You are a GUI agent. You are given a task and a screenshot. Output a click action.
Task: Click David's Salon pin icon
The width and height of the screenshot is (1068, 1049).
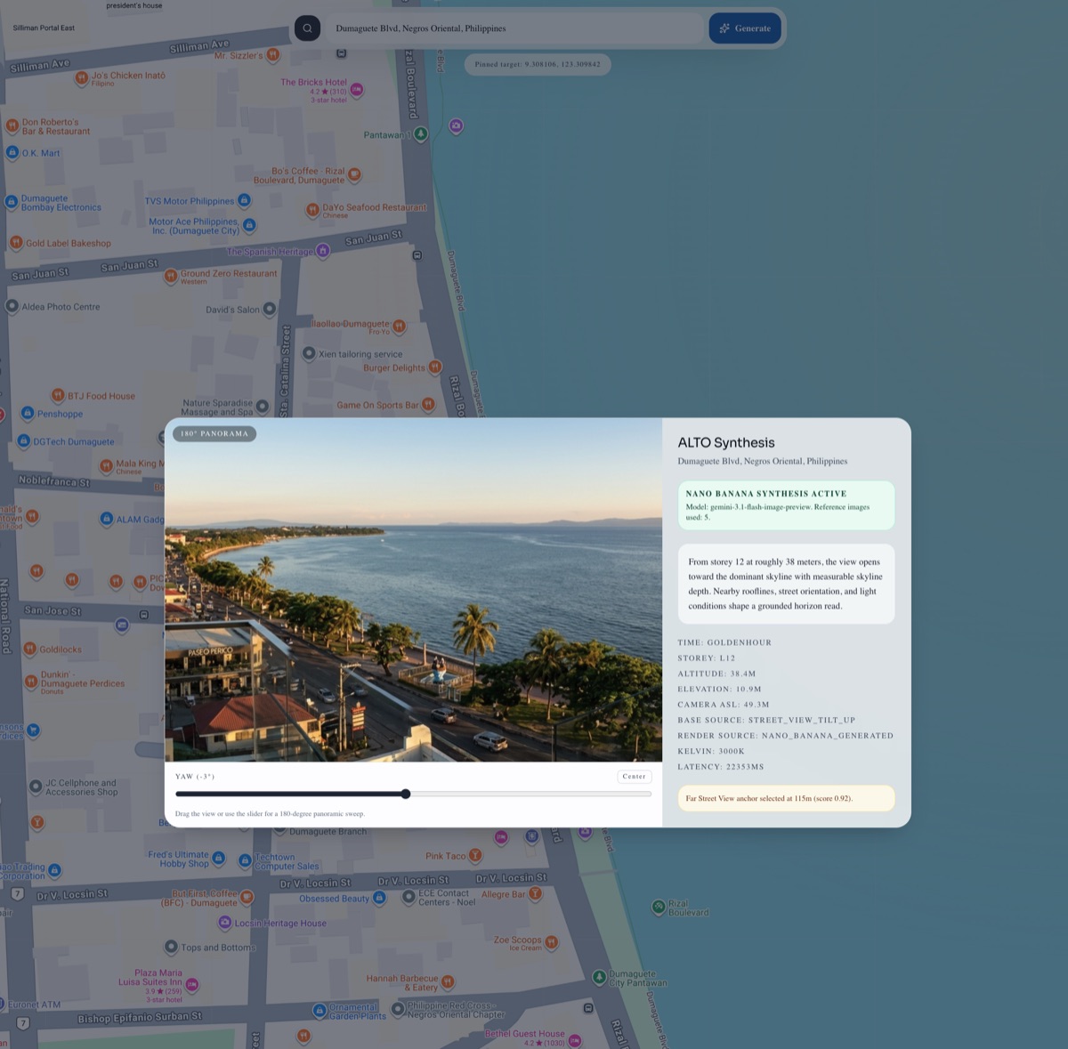tap(270, 309)
